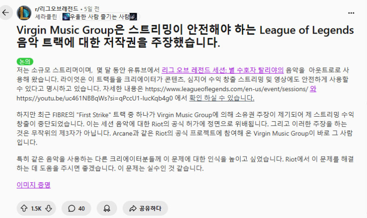Open the 40 comments button

coord(76,208)
